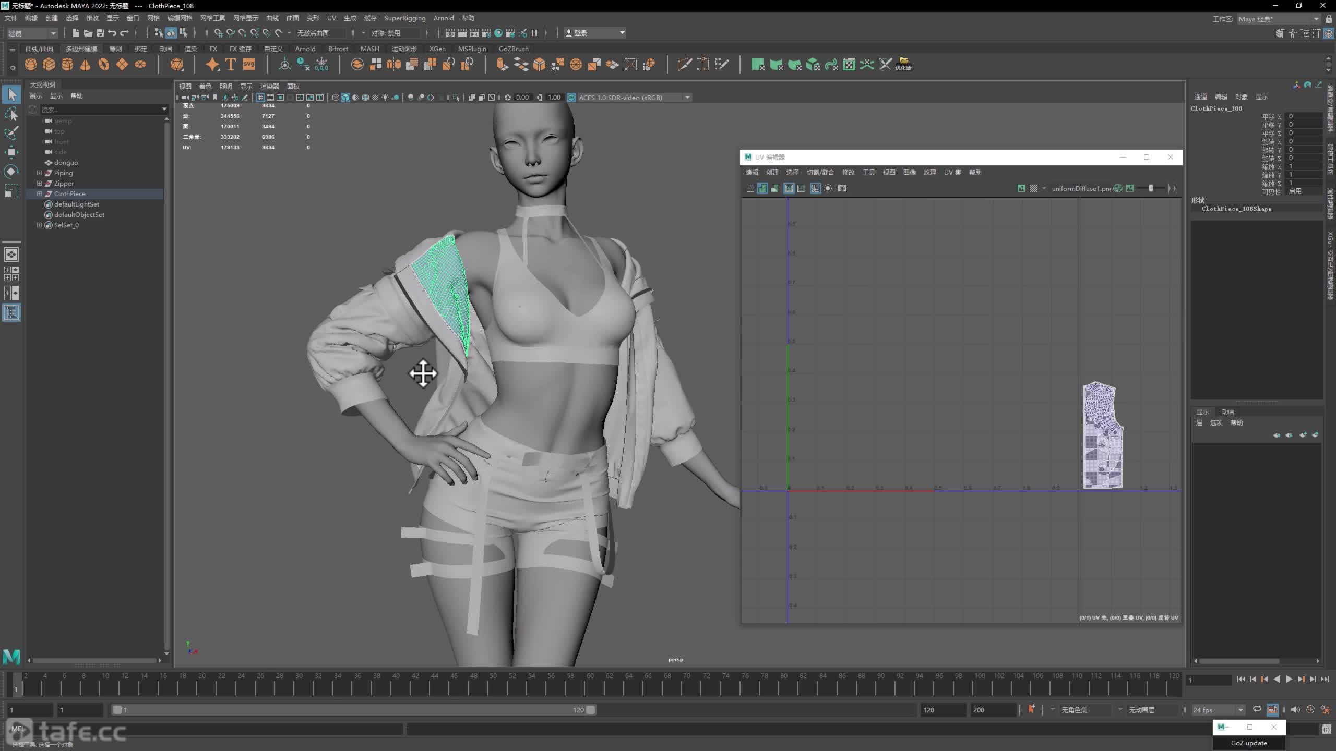Viewport: 1336px width, 751px height.
Task: Click the play forwards button
Action: [x=1289, y=679]
